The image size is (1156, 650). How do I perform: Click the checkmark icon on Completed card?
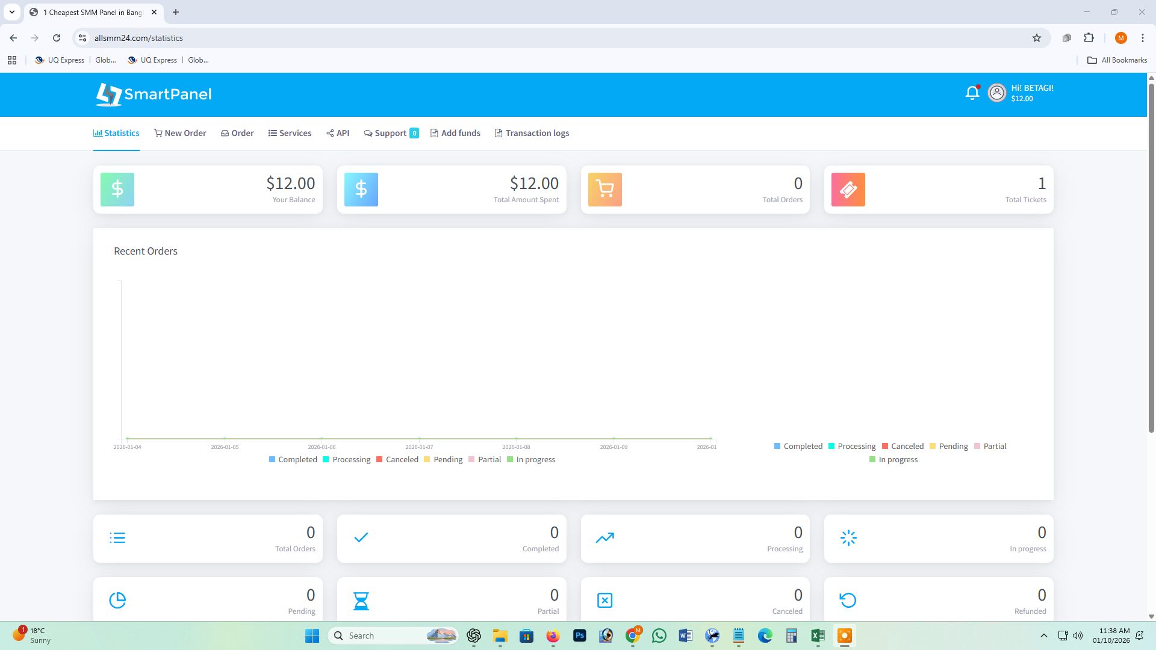click(x=361, y=537)
